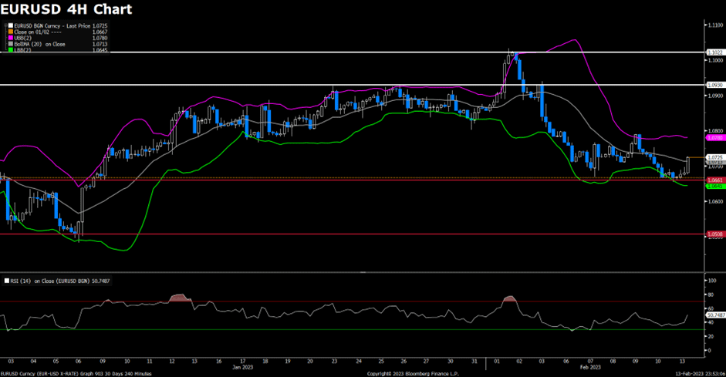Click the 1.0661 horizontal level axis tag
This screenshot has width=726, height=377.
click(x=714, y=180)
